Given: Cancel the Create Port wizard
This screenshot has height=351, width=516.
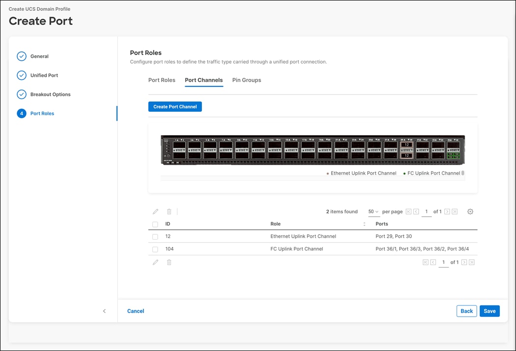Looking at the screenshot, I should tap(136, 311).
